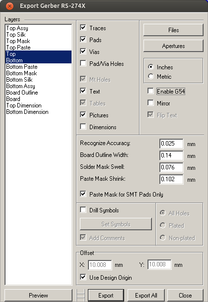Enable the Pad/Via Holes checkbox

pyautogui.click(x=83, y=63)
